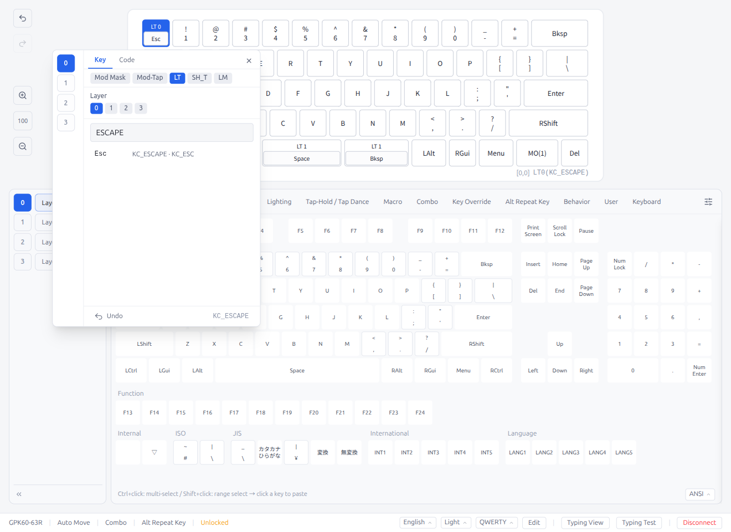Select layer 2 in the popup layer column
Screen dimensions: 731x532
pos(66,103)
